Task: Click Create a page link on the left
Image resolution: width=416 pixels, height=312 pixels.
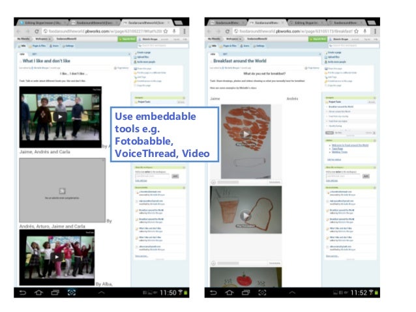Action: coord(142,53)
